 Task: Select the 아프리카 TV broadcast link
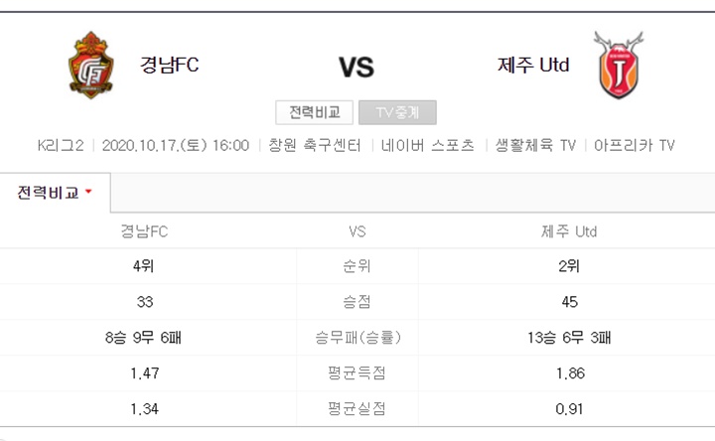(x=634, y=145)
